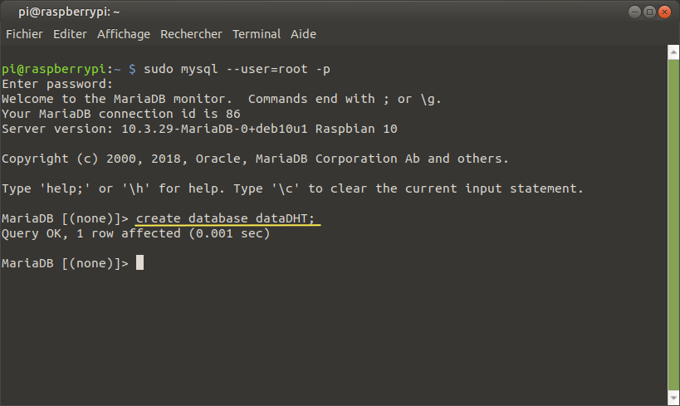The height and width of the screenshot is (406, 680).
Task: Click the window title pi@raspberrypi
Action: point(69,12)
